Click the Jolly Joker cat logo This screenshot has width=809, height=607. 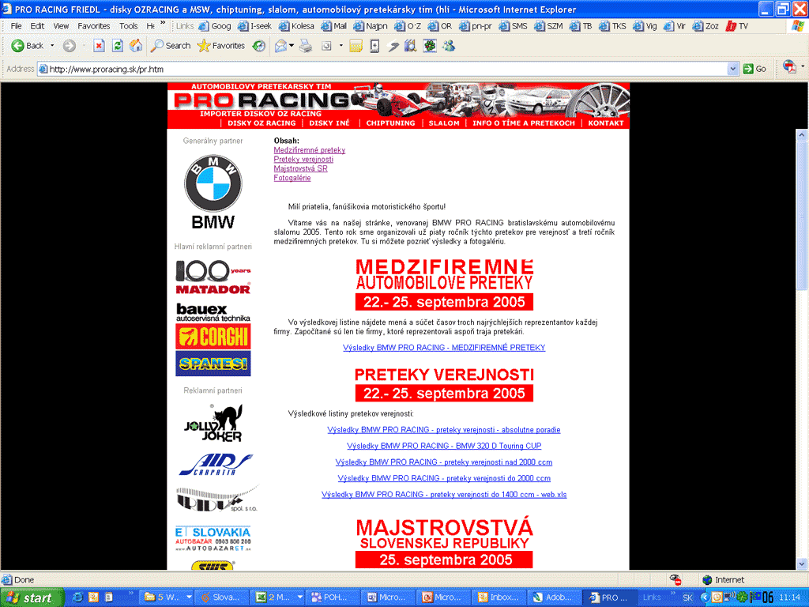click(x=213, y=424)
